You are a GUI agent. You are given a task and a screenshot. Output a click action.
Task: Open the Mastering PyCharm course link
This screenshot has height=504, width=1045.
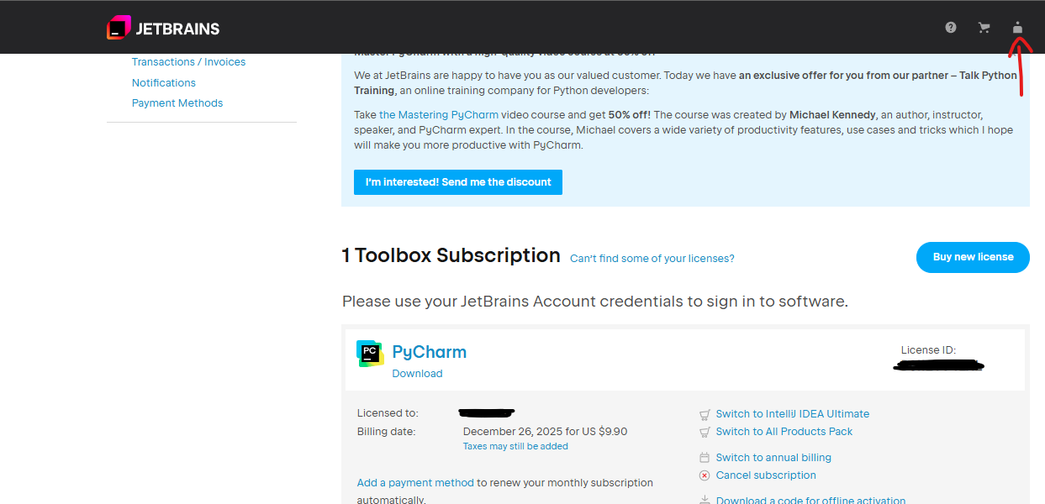(439, 115)
